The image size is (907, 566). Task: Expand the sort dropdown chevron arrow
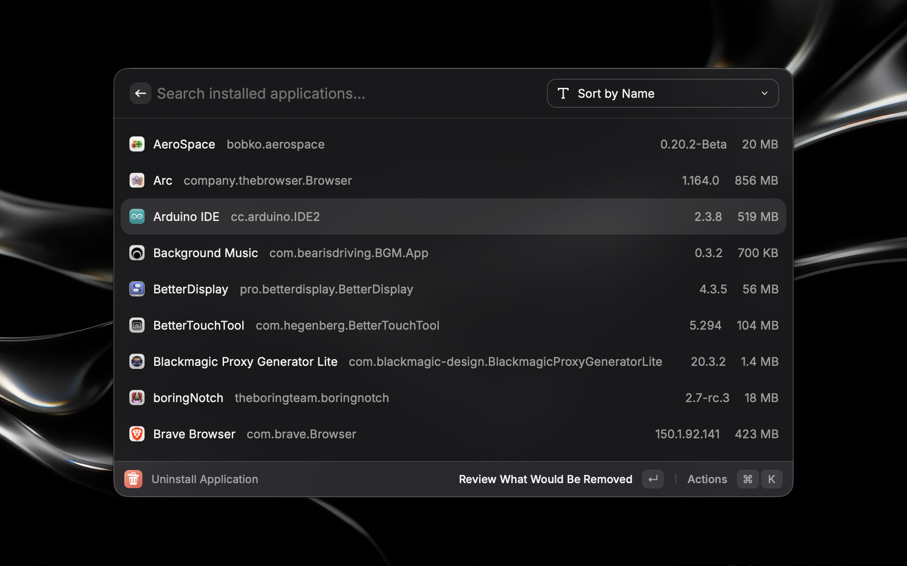[765, 93]
